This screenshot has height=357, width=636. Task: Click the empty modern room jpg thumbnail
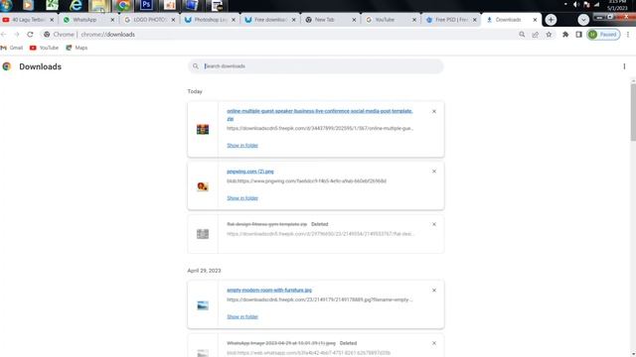pyautogui.click(x=203, y=305)
